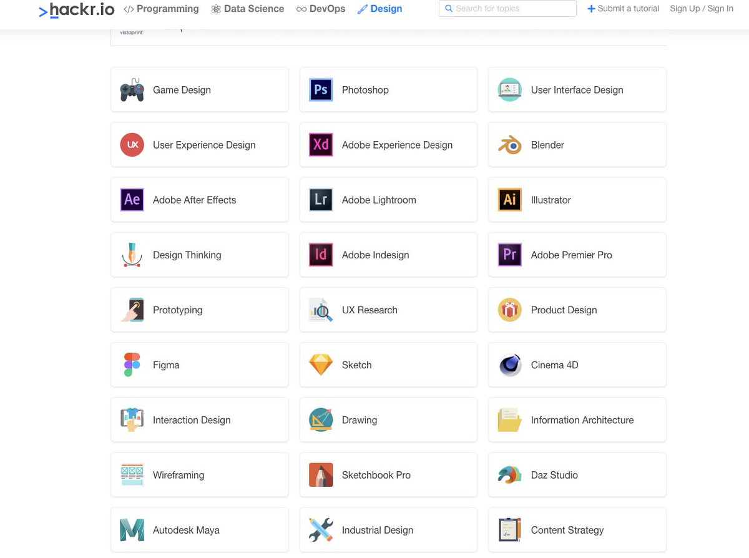Screen dimensions: 749x558
Task: Click the Content Strategy clipboard icon
Action: pos(510,530)
